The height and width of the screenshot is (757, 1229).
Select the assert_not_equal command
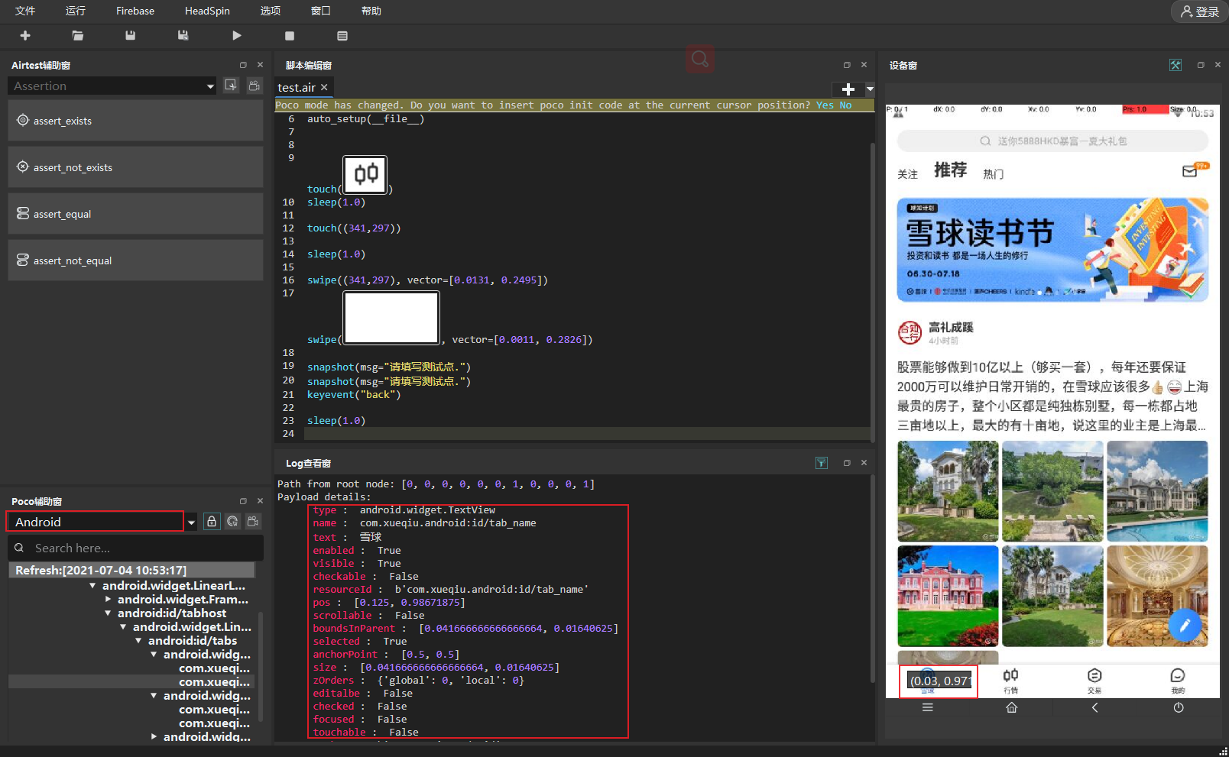coord(135,260)
